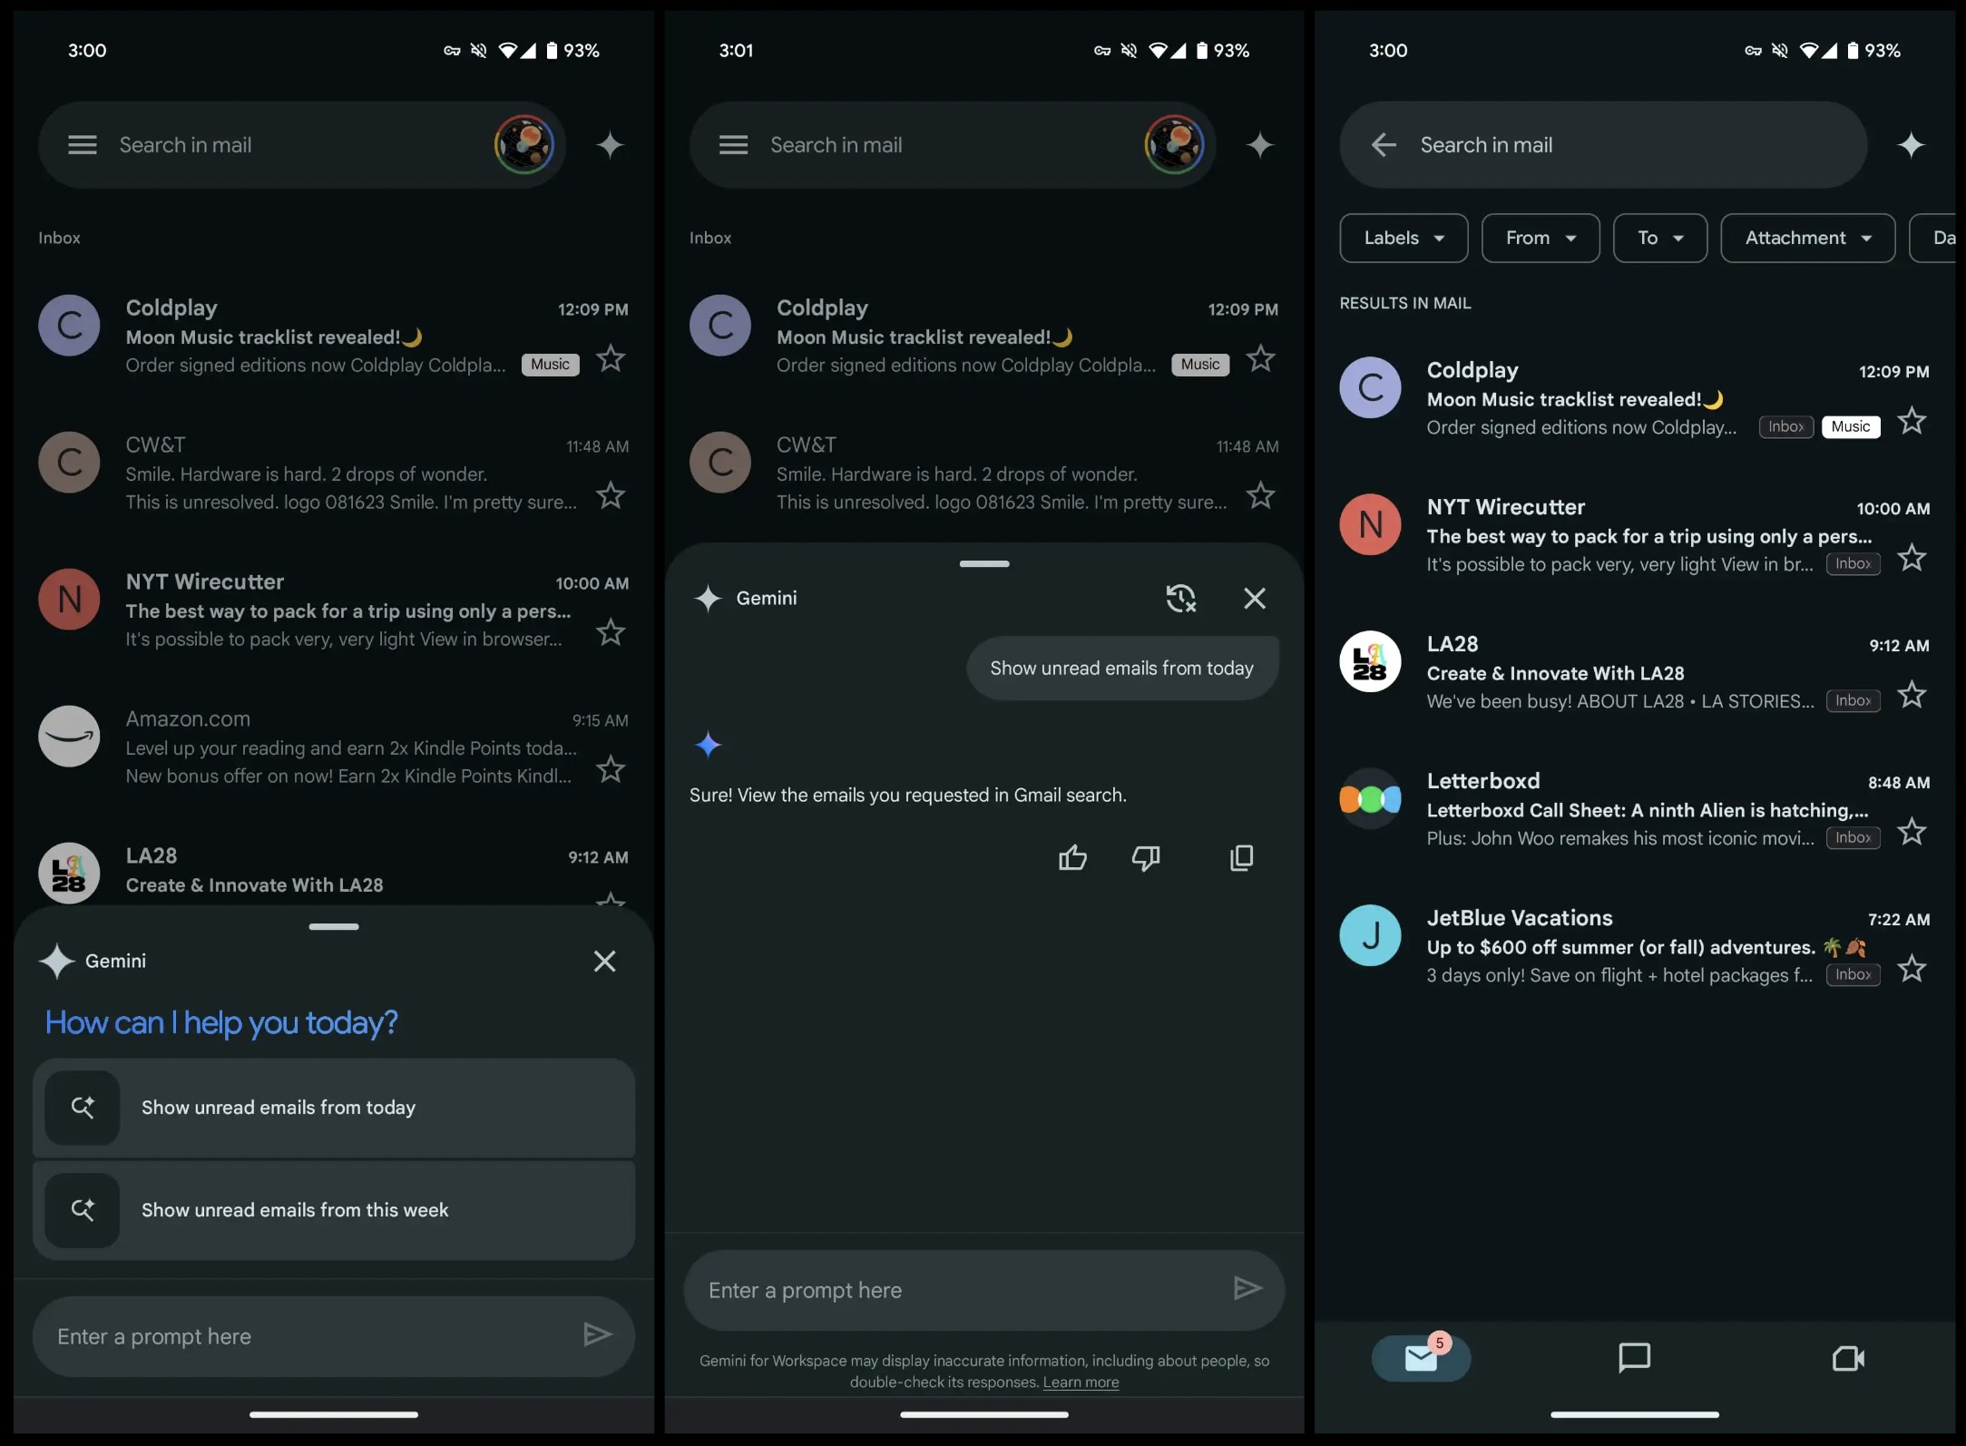1966x1446 pixels.
Task: Copy the Gemini response text
Action: (x=1241, y=858)
